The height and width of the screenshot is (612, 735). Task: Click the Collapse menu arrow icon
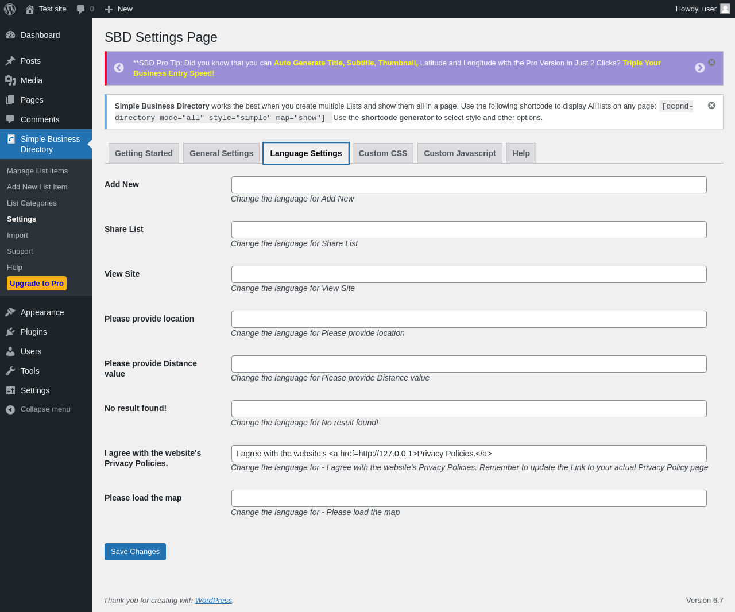(x=10, y=409)
